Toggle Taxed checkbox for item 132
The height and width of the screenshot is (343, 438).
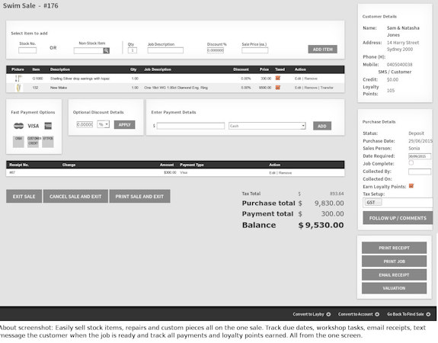(278, 88)
